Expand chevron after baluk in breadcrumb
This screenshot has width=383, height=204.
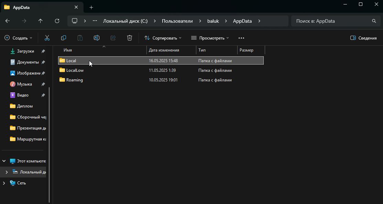coord(226,21)
